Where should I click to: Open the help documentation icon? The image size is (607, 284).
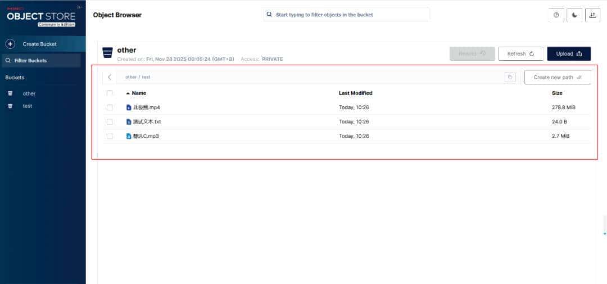point(556,15)
